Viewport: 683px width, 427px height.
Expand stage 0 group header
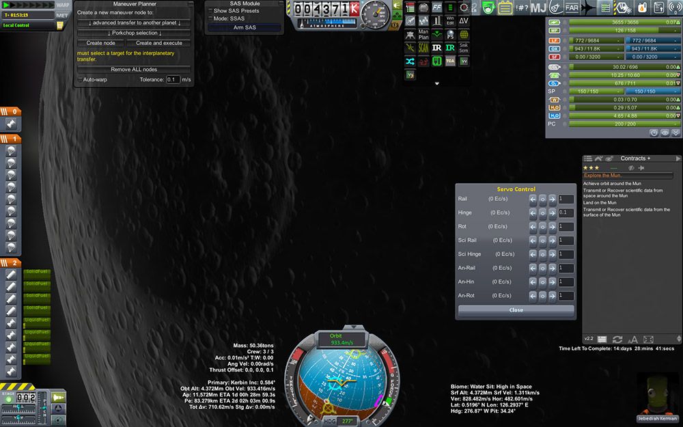[11, 111]
